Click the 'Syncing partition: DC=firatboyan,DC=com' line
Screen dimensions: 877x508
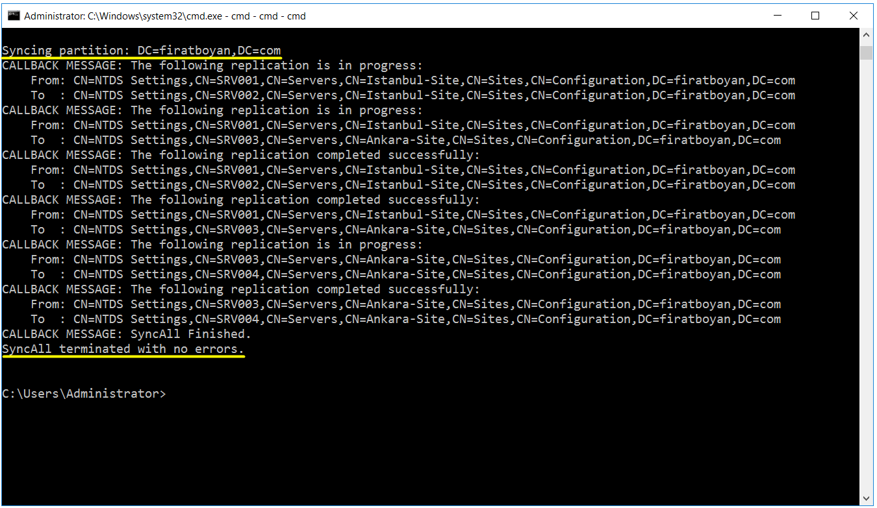pos(142,51)
